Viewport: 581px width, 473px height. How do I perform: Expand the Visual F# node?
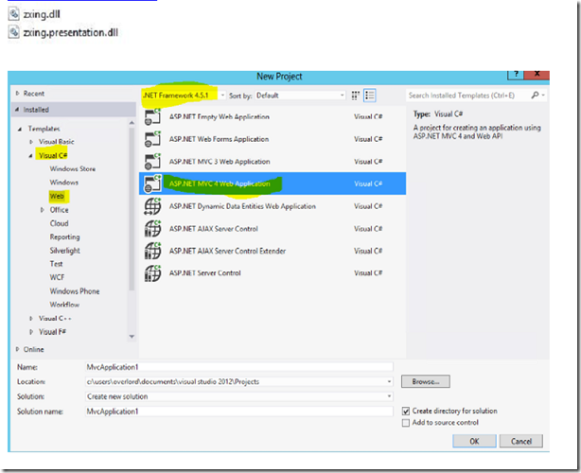31,332
